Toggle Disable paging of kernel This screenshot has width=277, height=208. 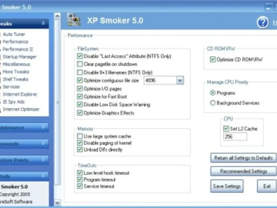click(x=80, y=143)
